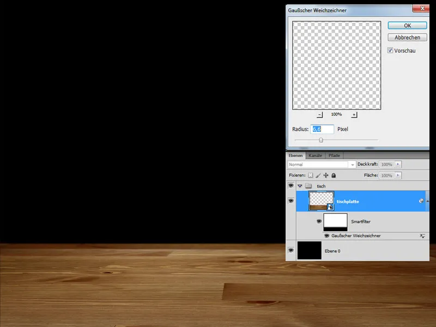Image resolution: width=436 pixels, height=327 pixels.
Task: Click the Radius slider handle
Action: [321, 140]
